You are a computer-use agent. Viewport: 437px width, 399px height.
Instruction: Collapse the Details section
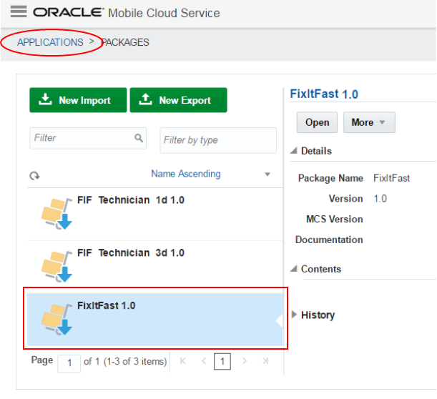pos(293,151)
